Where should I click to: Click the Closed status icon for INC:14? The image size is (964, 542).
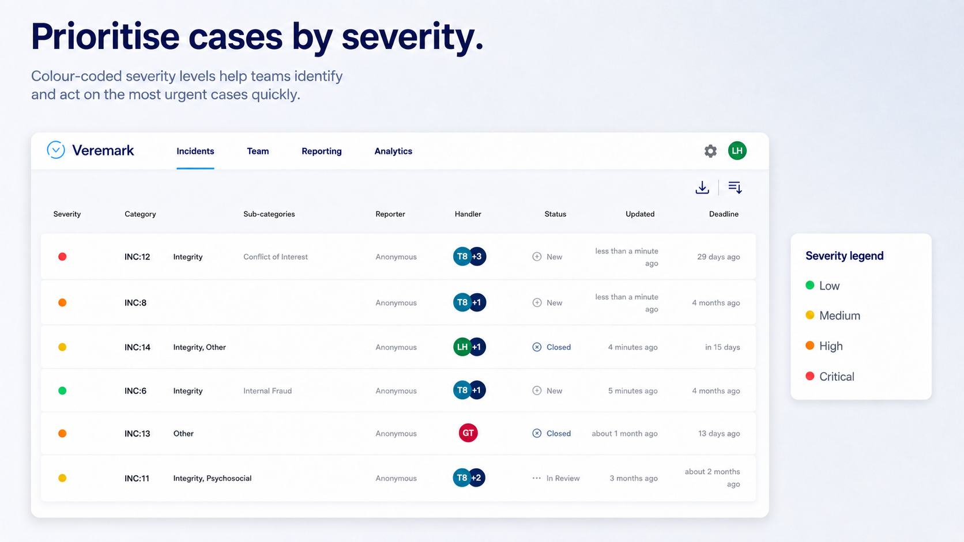point(537,347)
